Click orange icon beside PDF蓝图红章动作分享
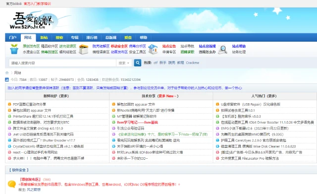317x194 pixels. 9,104
